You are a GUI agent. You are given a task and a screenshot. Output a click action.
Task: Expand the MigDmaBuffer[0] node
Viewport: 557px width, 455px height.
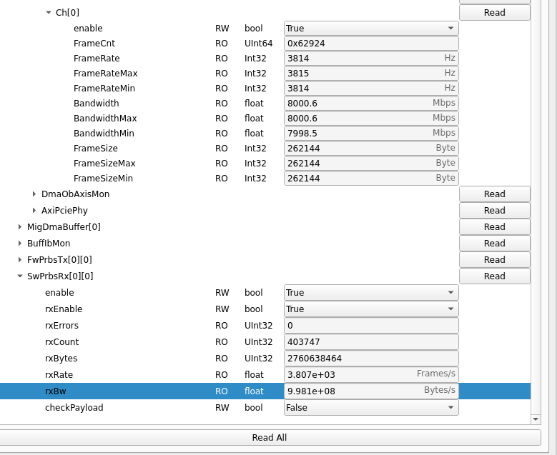pyautogui.click(x=20, y=227)
